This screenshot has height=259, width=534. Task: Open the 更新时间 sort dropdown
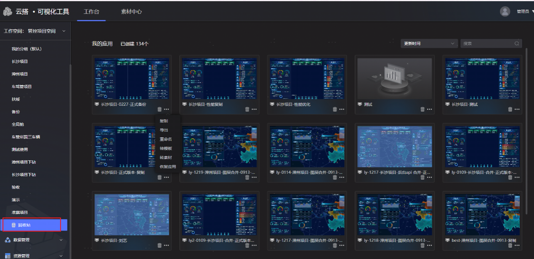429,44
